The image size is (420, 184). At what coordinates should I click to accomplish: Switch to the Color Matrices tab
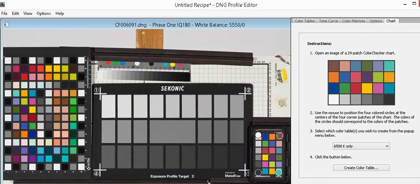point(354,21)
